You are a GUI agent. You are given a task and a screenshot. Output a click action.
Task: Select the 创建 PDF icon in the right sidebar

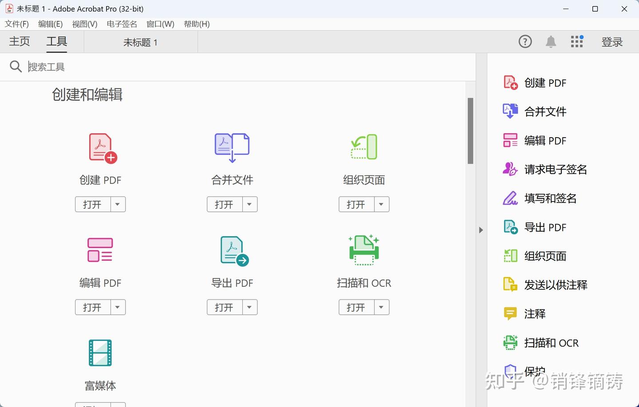click(x=511, y=83)
